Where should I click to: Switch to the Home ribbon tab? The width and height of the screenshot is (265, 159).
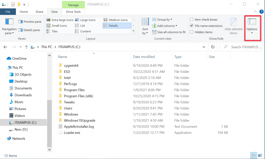[24, 12]
